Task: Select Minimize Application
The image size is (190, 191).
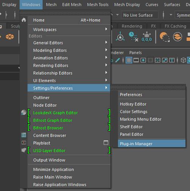Action: pyautogui.click(x=69, y=169)
